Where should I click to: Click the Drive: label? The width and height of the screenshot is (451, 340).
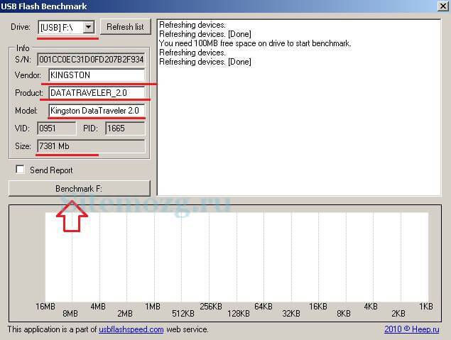21,27
